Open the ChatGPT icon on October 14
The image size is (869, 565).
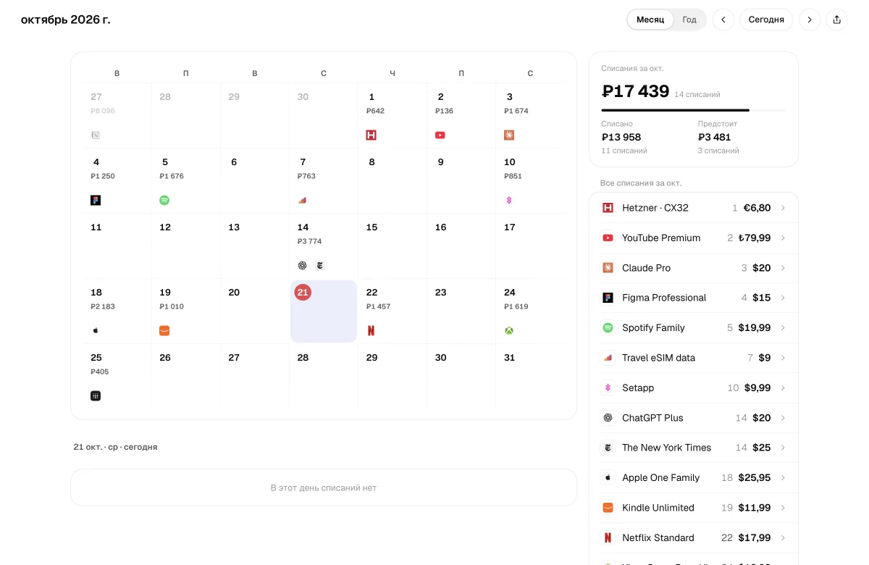303,266
